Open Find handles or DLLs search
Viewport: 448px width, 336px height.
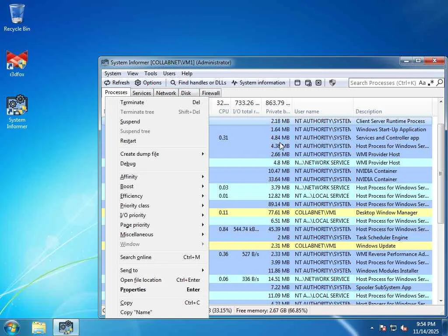point(198,83)
